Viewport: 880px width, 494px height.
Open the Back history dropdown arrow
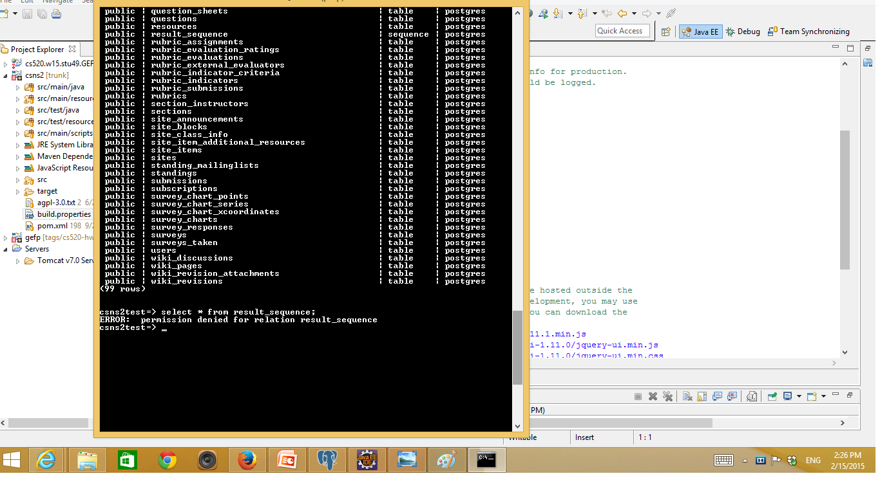(635, 14)
